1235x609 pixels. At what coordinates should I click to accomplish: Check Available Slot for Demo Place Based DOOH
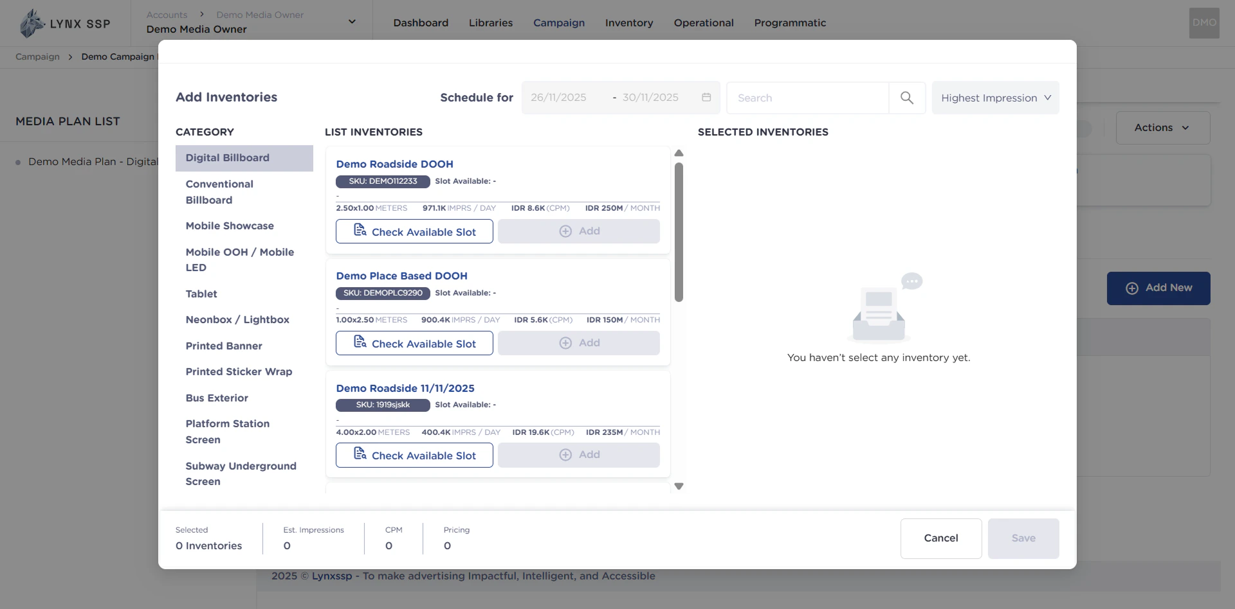[x=414, y=343]
